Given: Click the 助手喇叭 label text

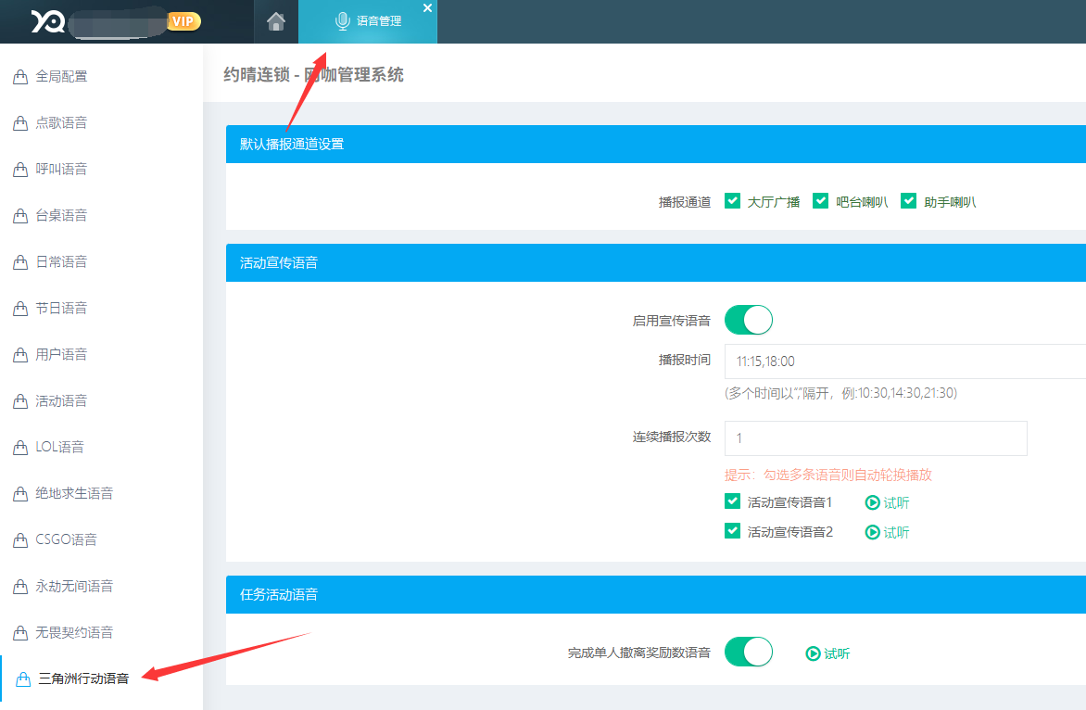Looking at the screenshot, I should click(x=950, y=202).
